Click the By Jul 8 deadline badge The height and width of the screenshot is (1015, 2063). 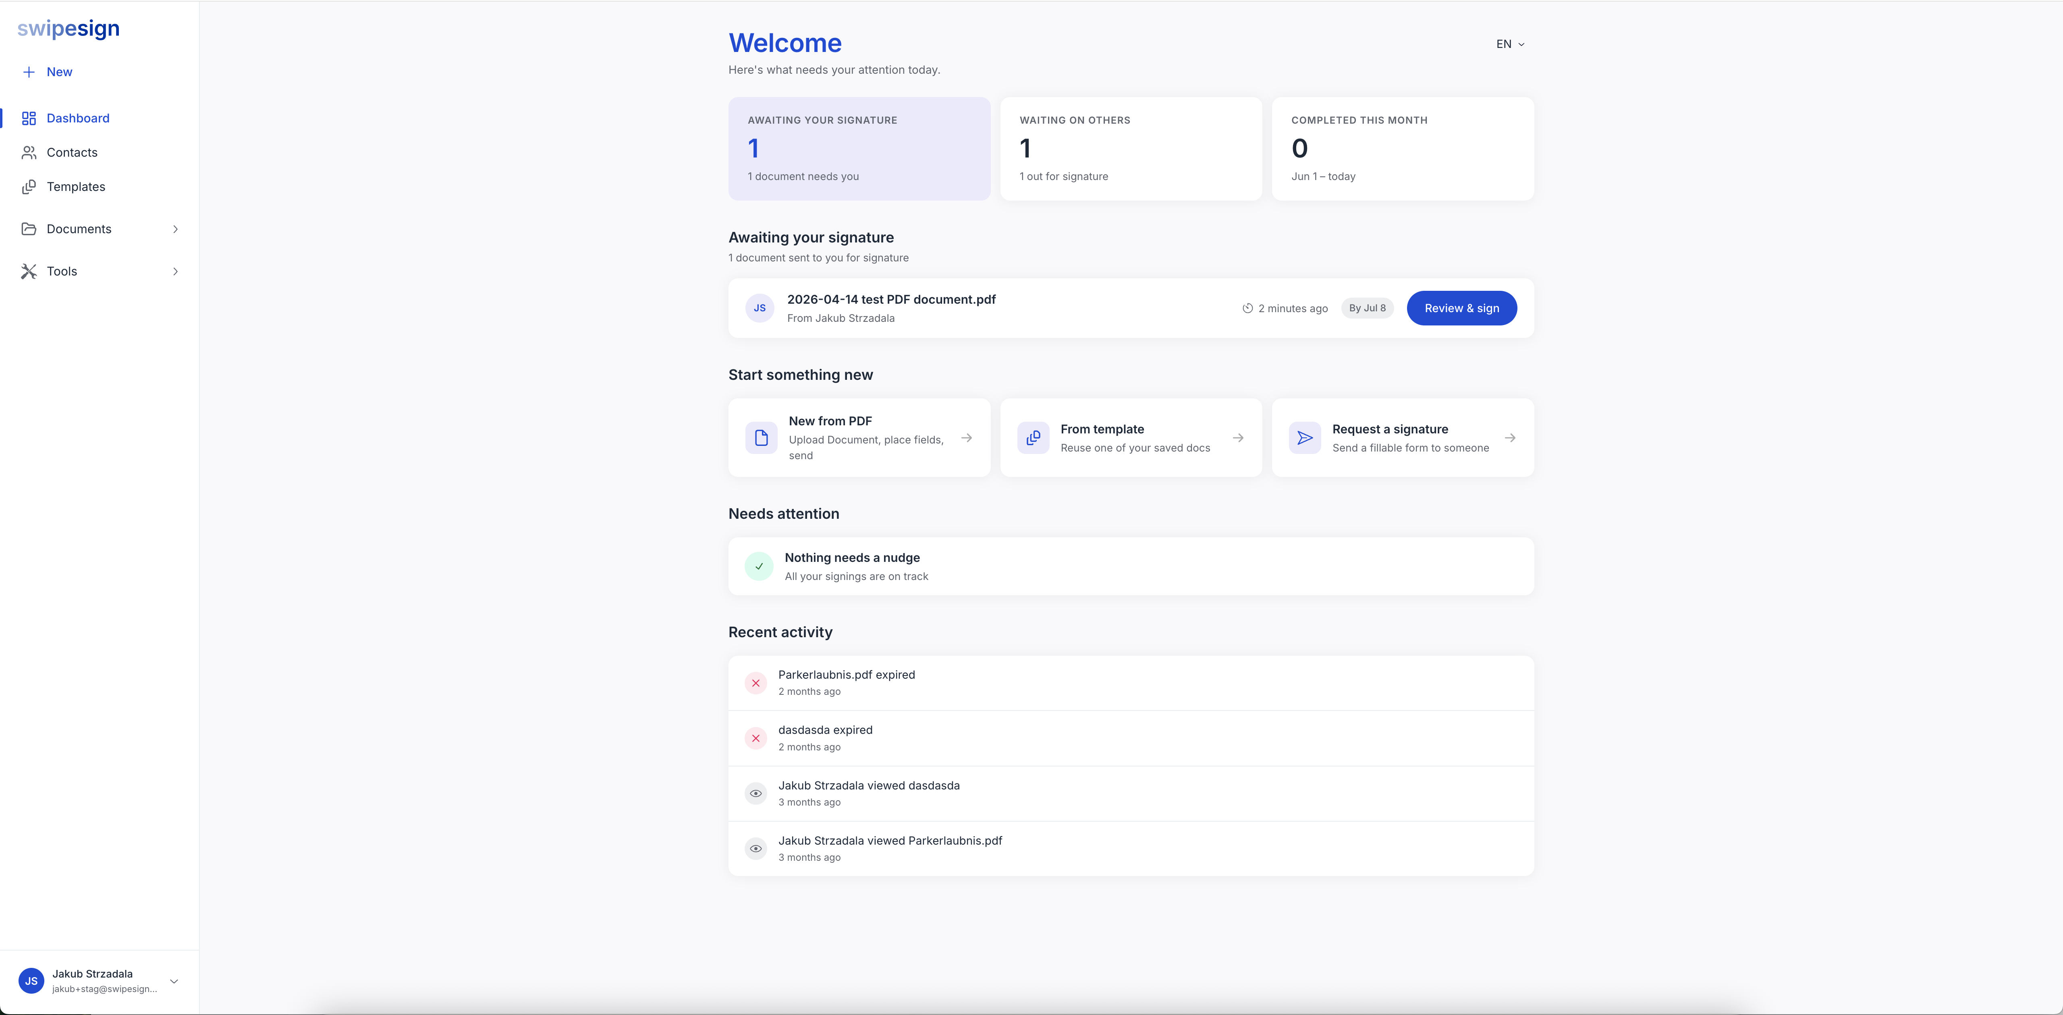1367,308
